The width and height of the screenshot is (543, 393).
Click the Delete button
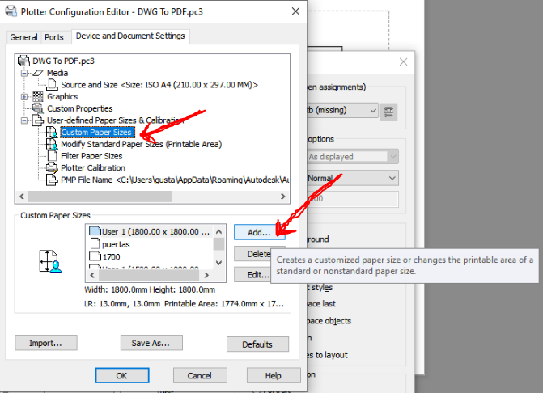(x=252, y=254)
